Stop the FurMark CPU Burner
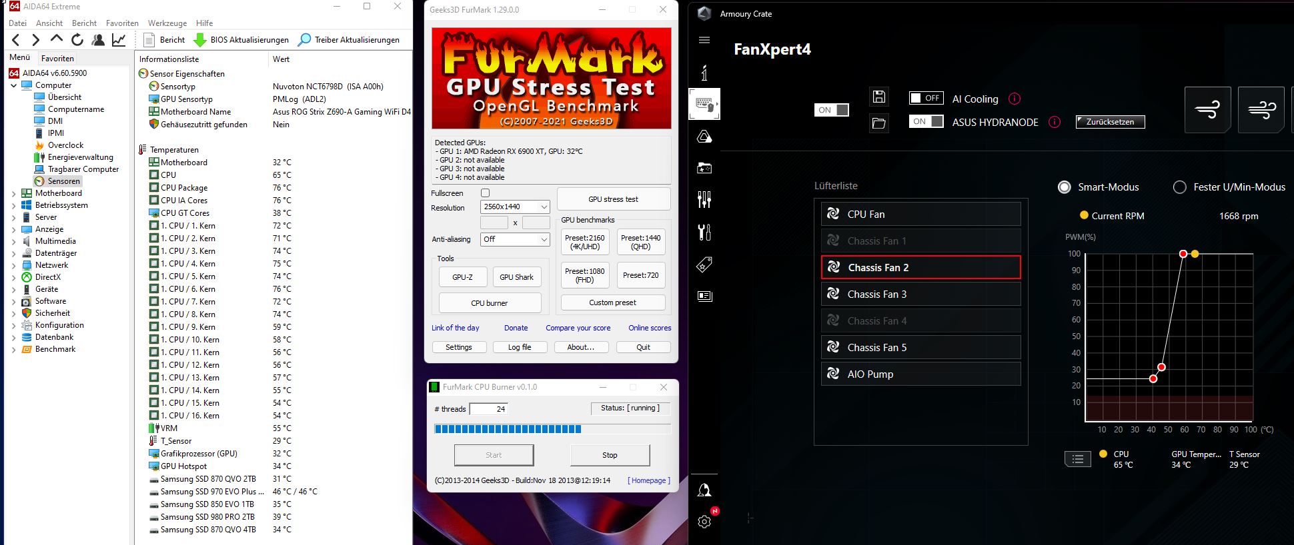This screenshot has height=545, width=1294. (x=610, y=455)
